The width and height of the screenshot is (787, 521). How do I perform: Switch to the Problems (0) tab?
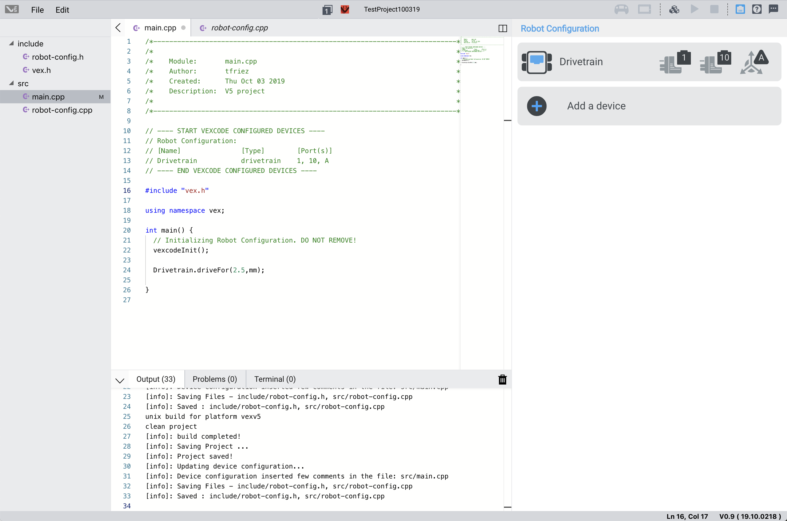pos(215,379)
